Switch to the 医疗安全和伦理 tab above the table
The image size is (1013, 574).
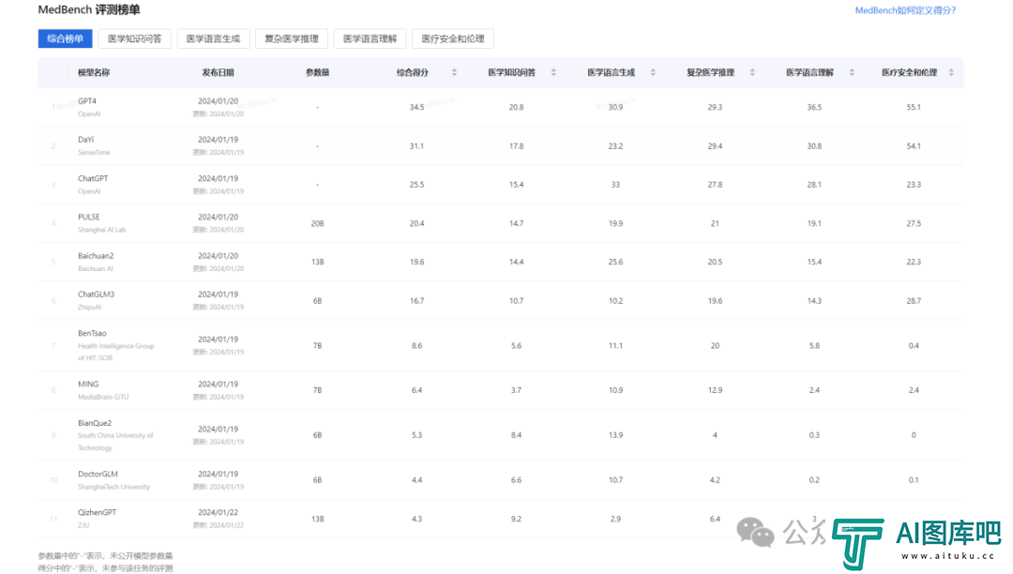coord(453,38)
